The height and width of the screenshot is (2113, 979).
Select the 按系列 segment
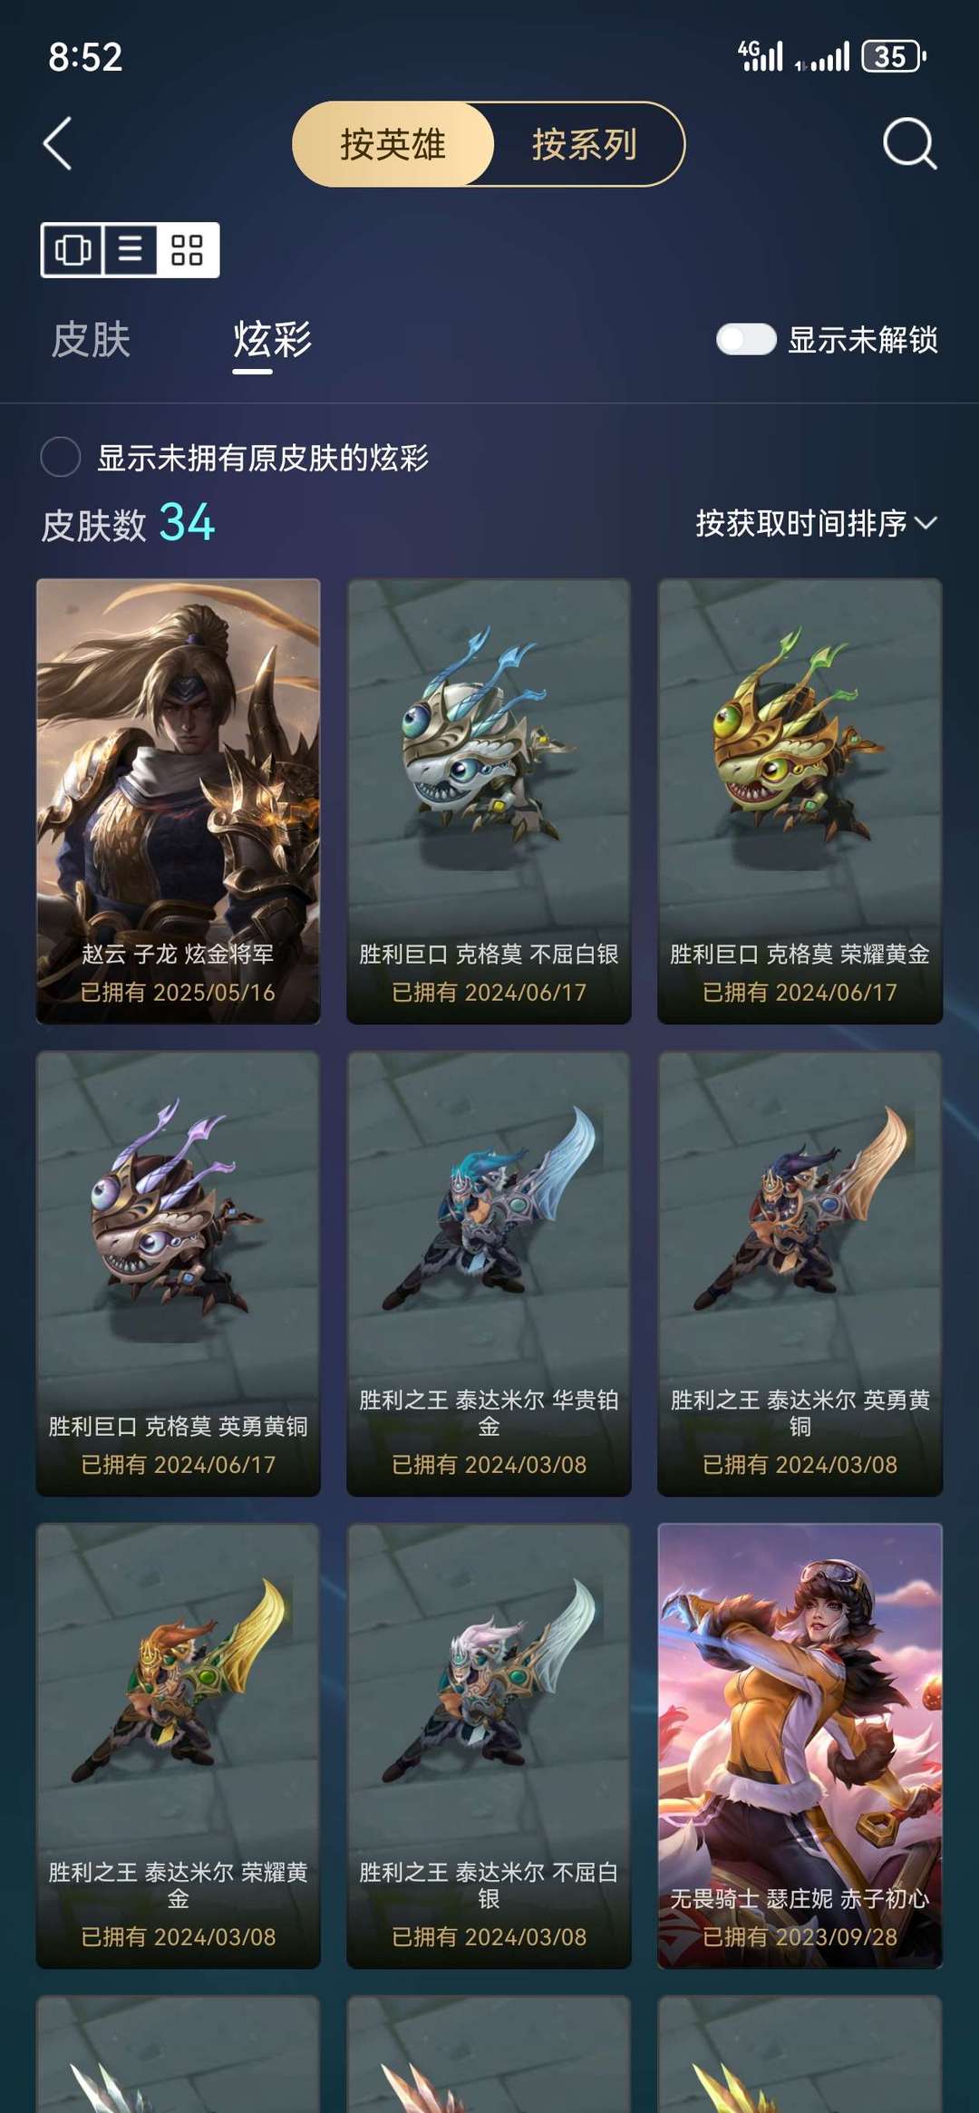tap(586, 144)
